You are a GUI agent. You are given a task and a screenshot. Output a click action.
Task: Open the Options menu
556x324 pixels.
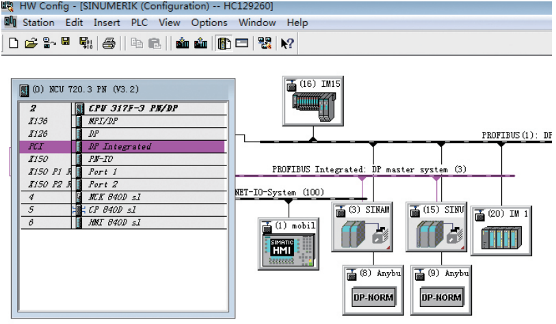click(x=209, y=22)
